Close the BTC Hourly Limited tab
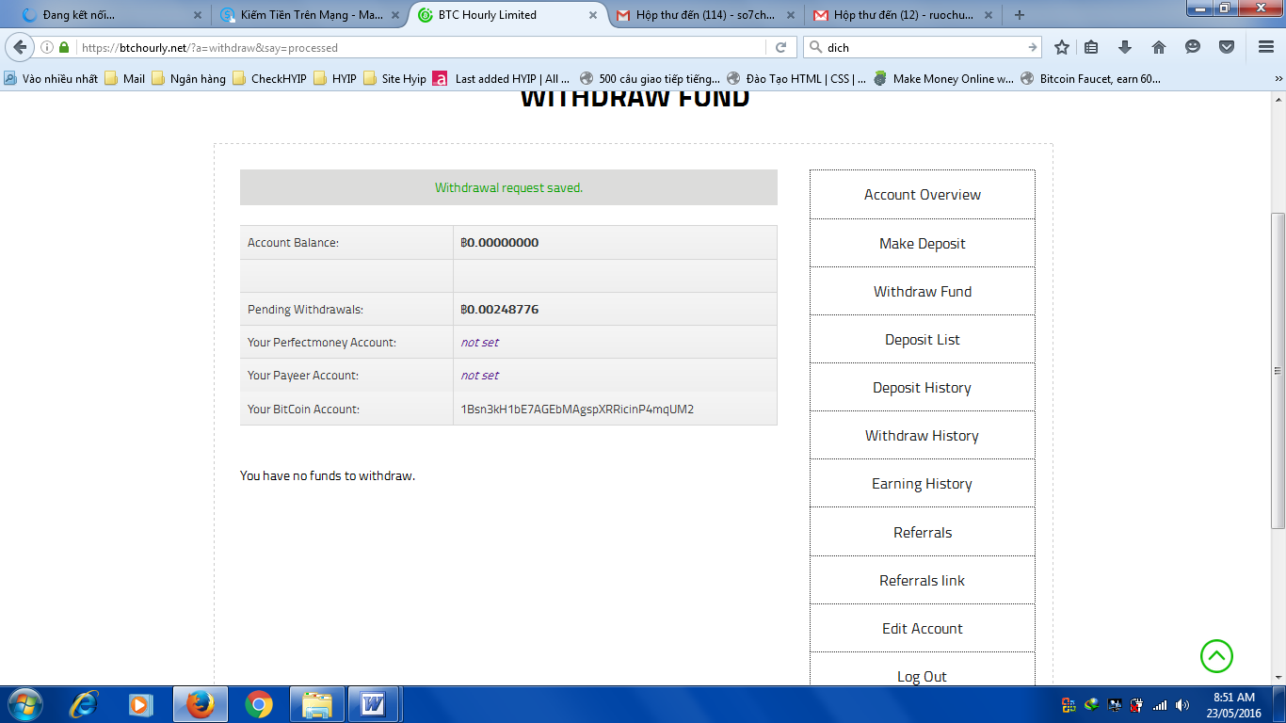 point(592,15)
